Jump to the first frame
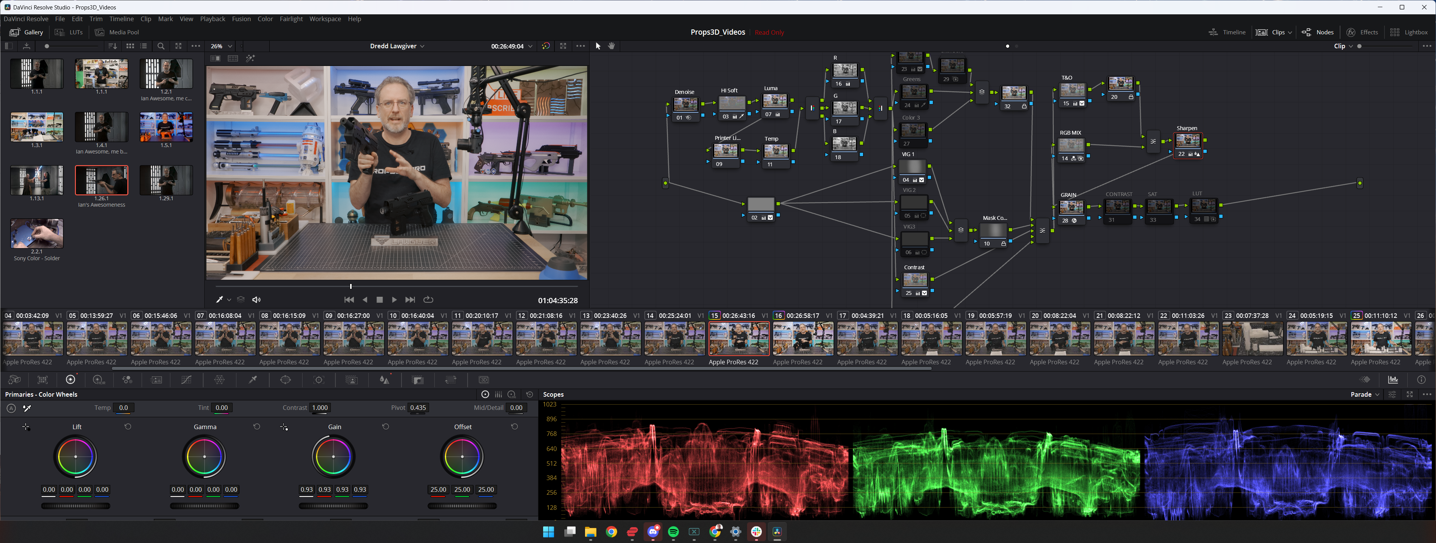The height and width of the screenshot is (543, 1436). point(349,299)
